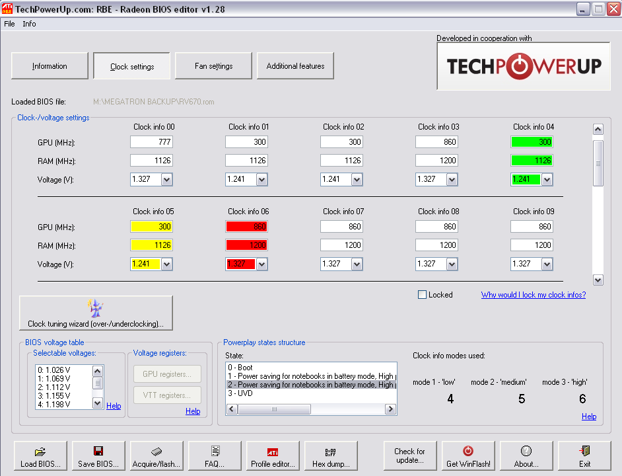Viewport: 622px width, 476px height.
Task: Expand the Clock info 06 red voltage dropdown
Action: pos(261,264)
